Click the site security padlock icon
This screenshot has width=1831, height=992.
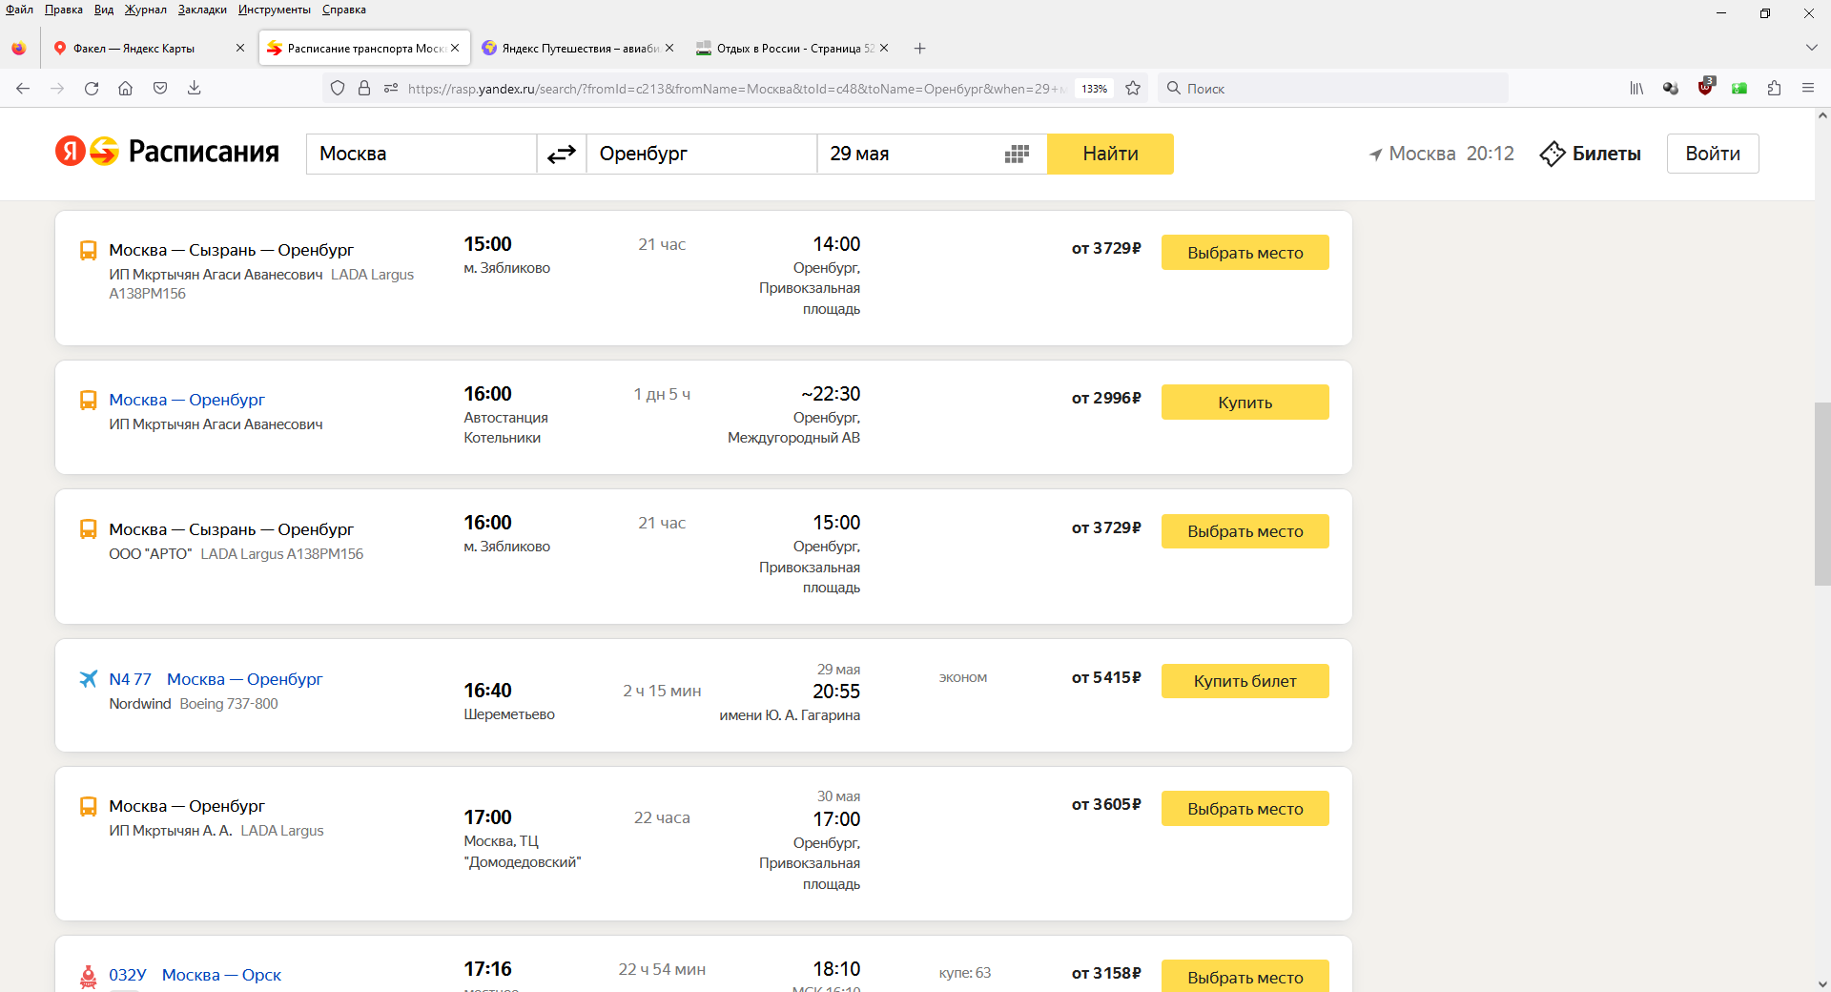coord(364,88)
